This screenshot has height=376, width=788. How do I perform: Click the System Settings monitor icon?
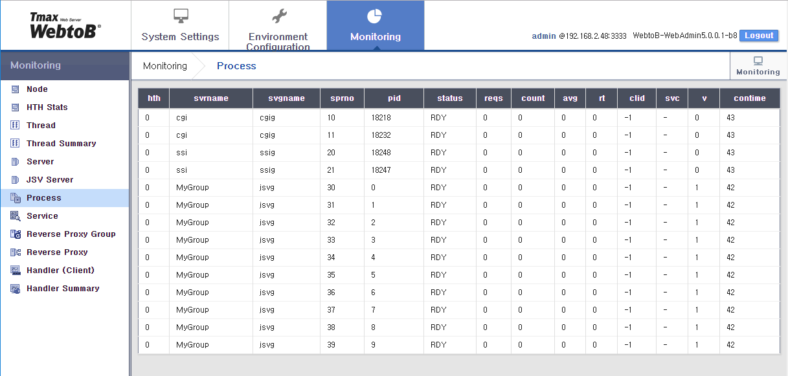[x=181, y=16]
